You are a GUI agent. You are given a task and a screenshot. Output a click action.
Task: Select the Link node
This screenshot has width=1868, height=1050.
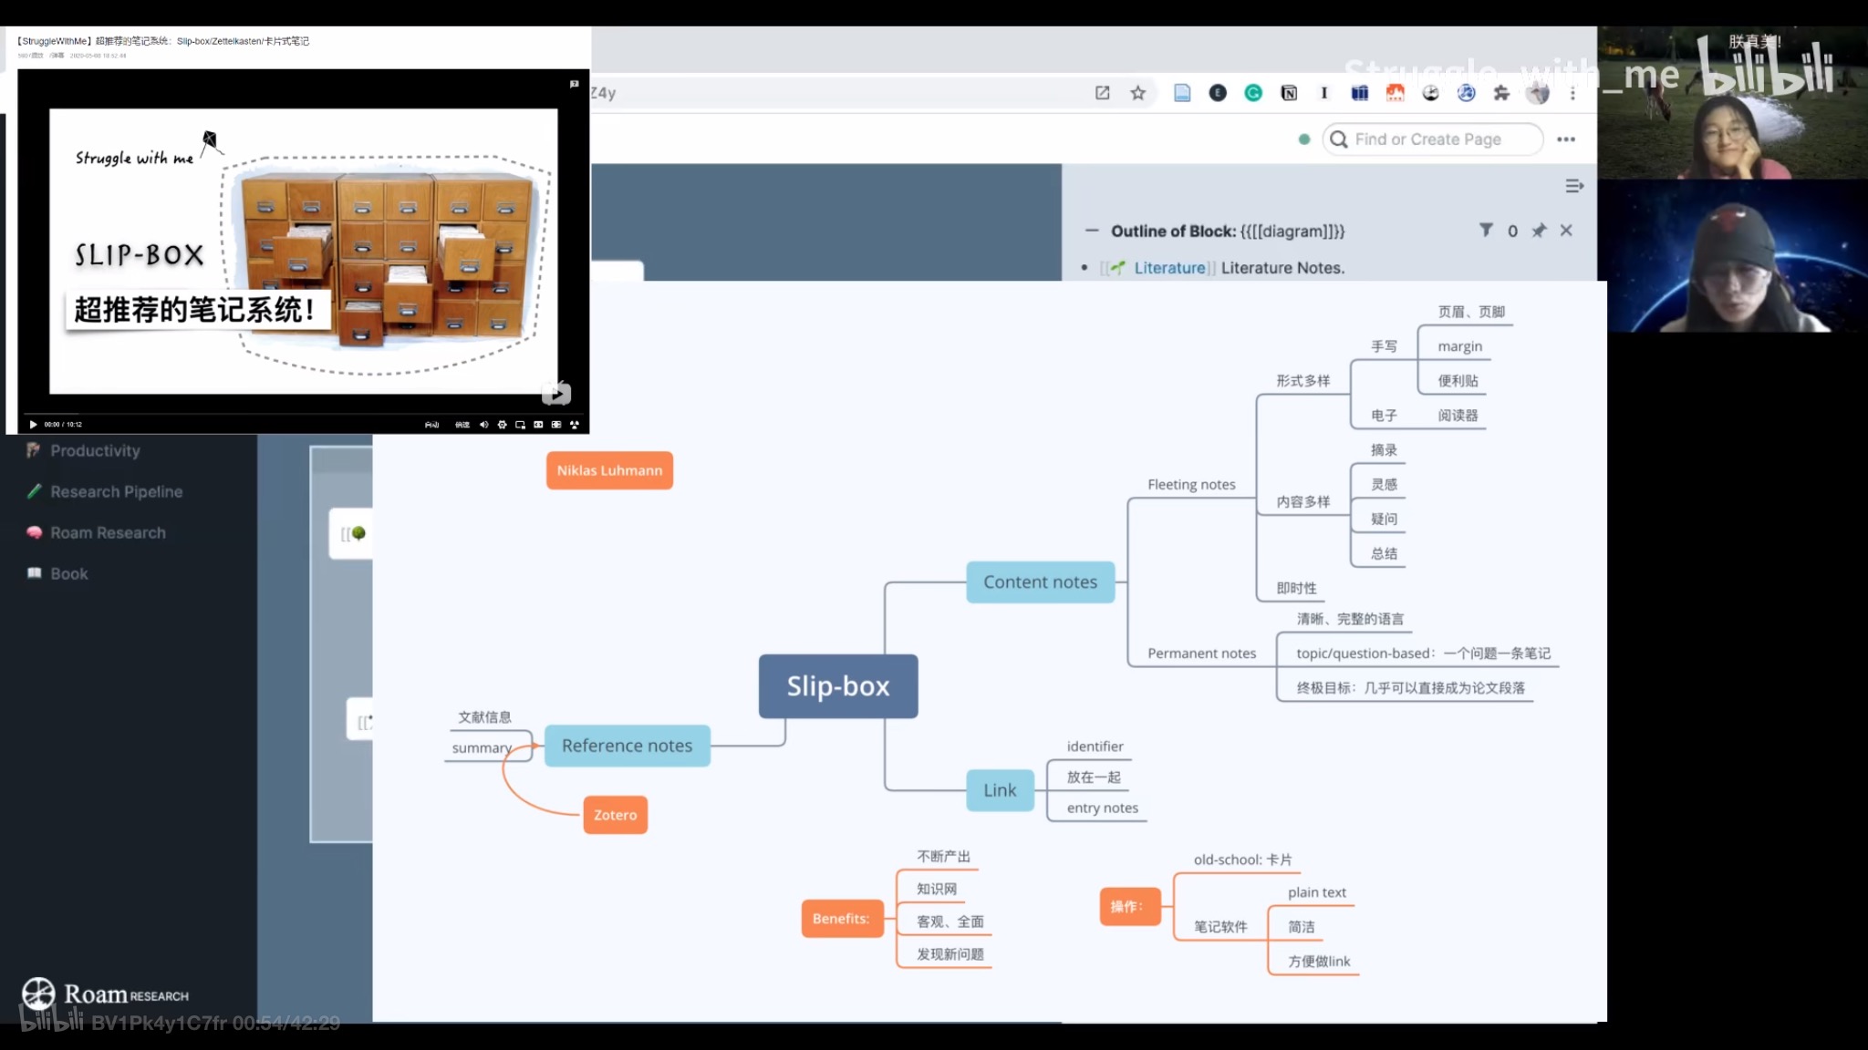[1001, 790]
